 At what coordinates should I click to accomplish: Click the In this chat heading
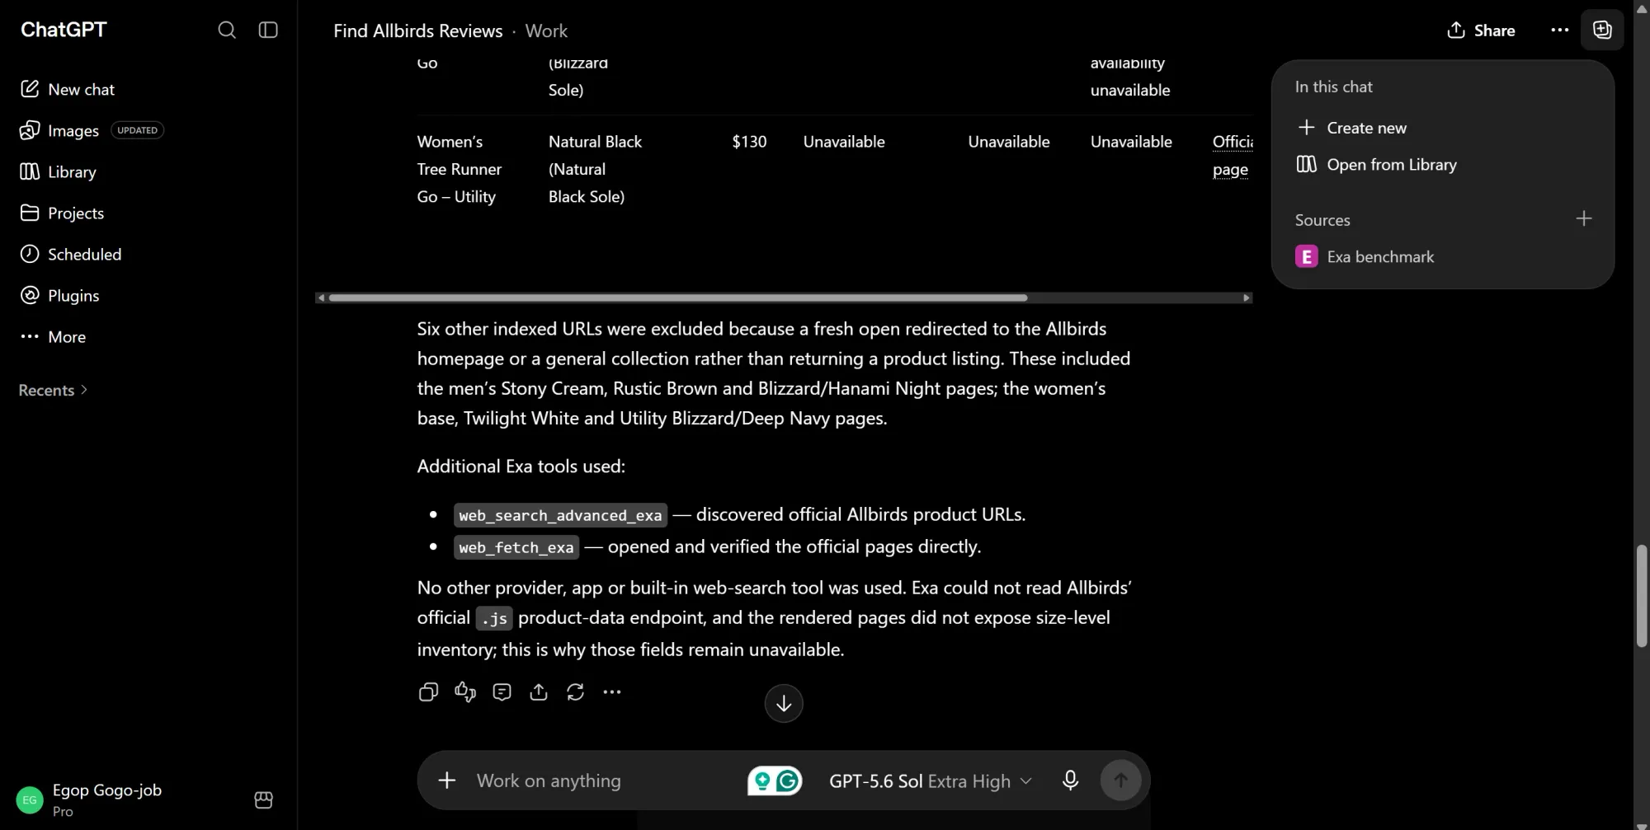pos(1333,87)
